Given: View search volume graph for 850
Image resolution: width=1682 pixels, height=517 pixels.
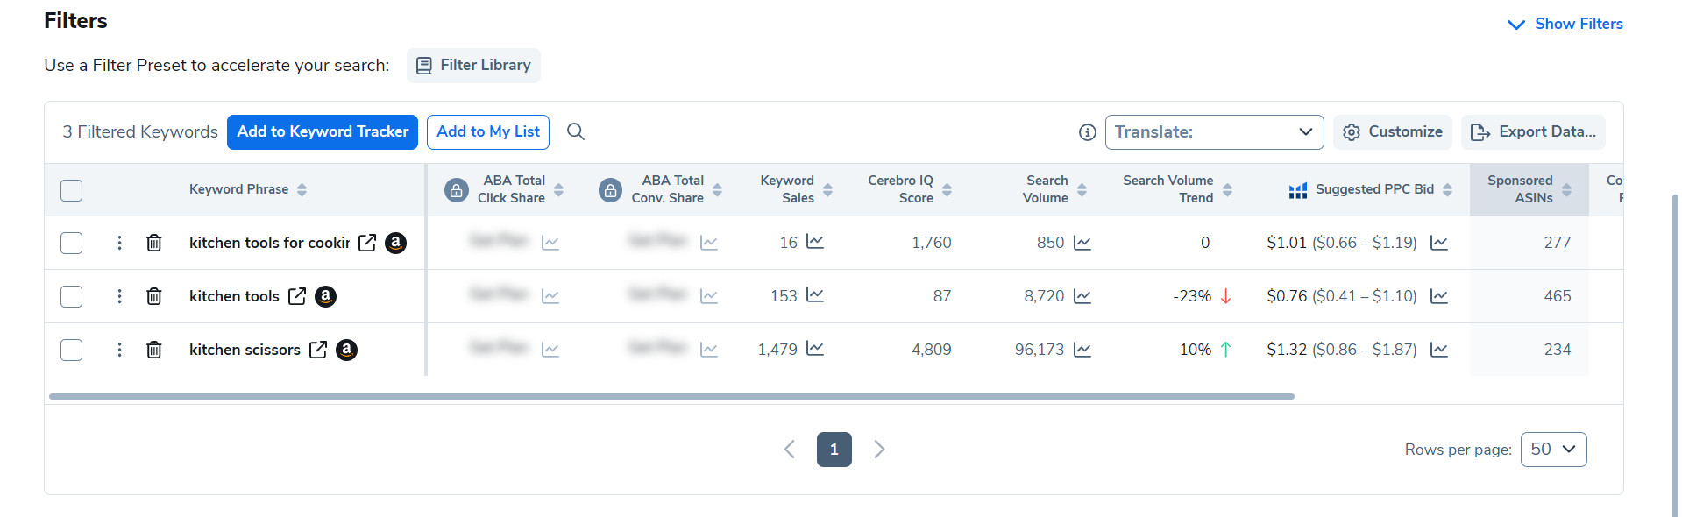Looking at the screenshot, I should click(x=1082, y=243).
